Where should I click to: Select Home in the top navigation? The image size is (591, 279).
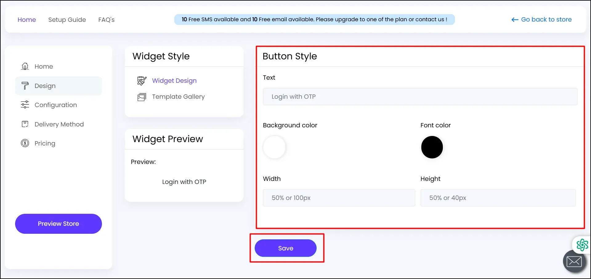26,19
